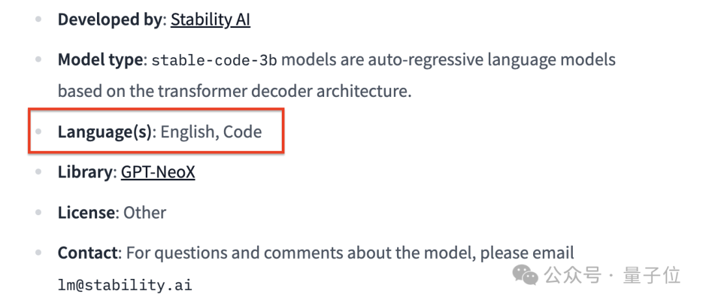
Task: Click the bullet point beside Model type
Action: [40, 60]
